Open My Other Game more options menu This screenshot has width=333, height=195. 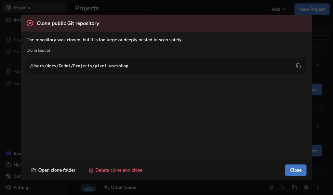click(x=317, y=187)
